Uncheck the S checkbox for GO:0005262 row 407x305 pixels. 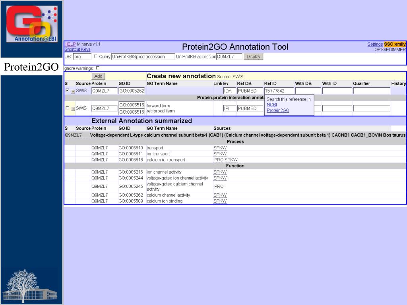click(x=67, y=90)
